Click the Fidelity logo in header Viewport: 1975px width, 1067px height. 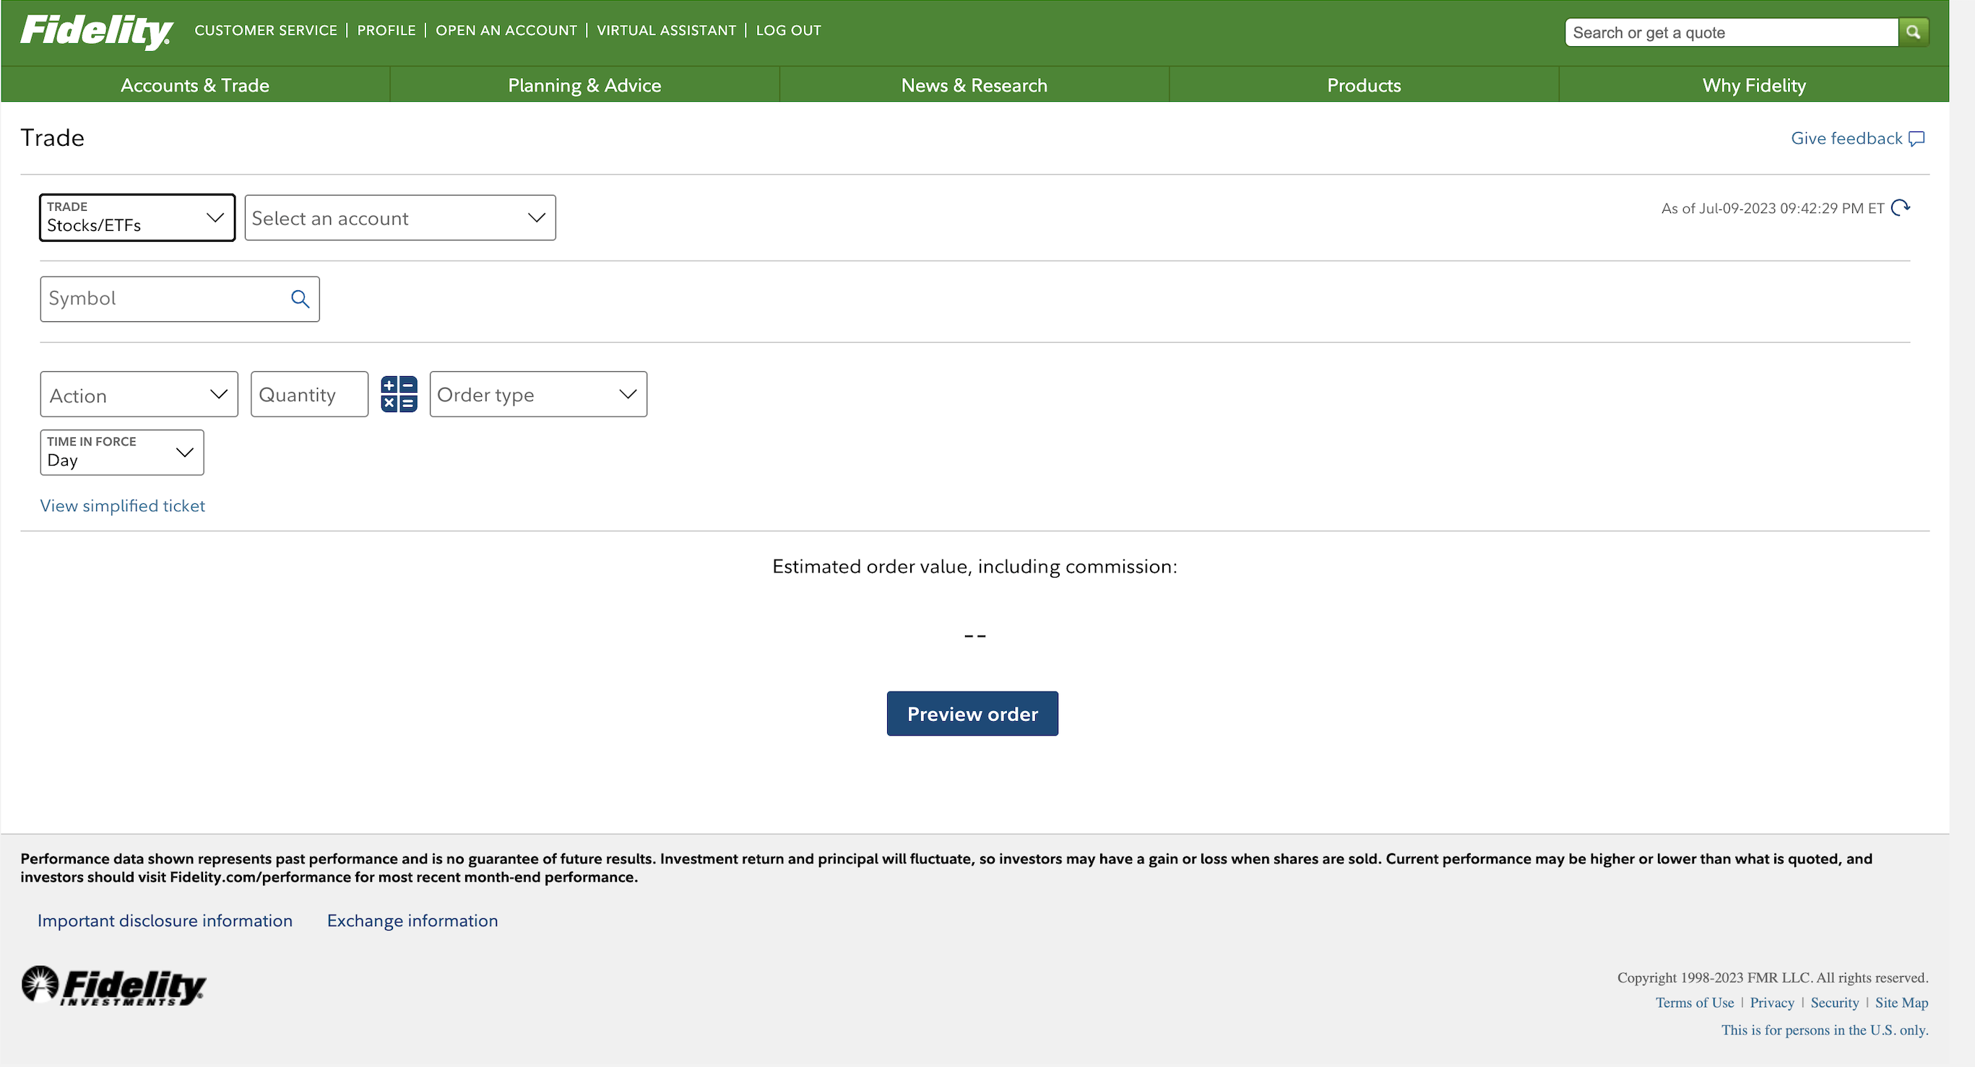pos(97,32)
